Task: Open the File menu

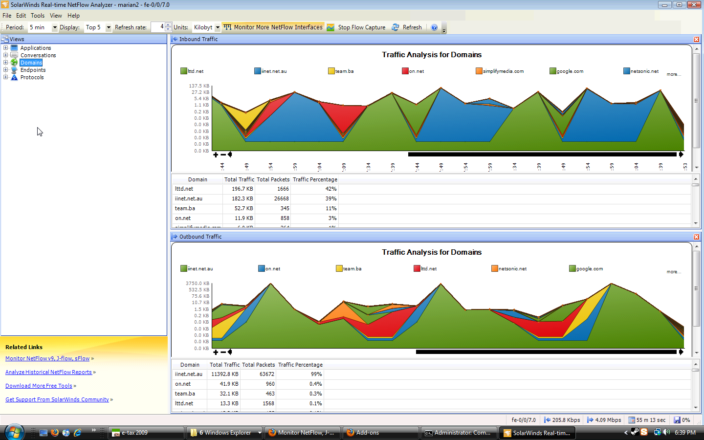Action: click(x=7, y=16)
